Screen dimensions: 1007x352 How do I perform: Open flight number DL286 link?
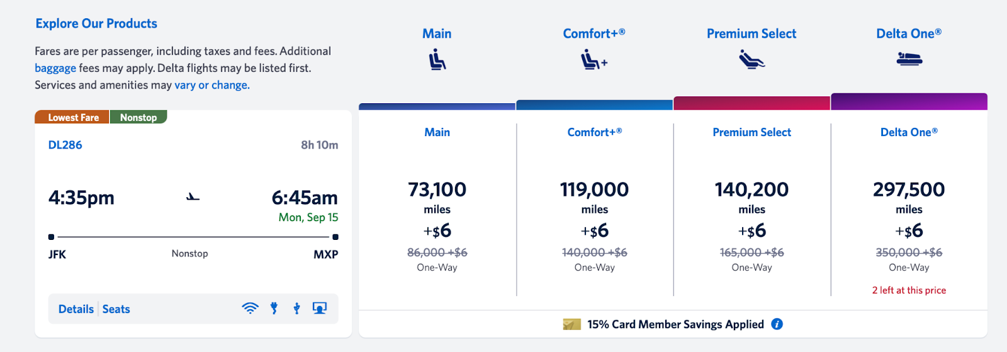click(x=65, y=145)
